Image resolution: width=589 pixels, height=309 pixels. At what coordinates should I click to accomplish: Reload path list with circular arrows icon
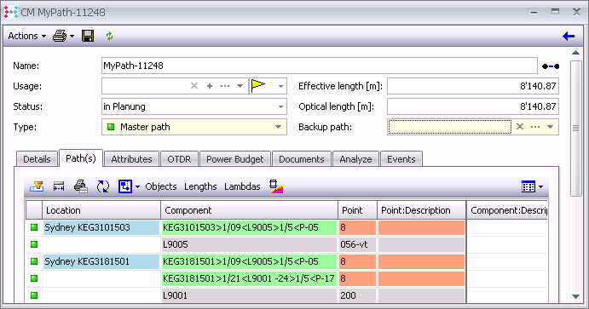[103, 186]
